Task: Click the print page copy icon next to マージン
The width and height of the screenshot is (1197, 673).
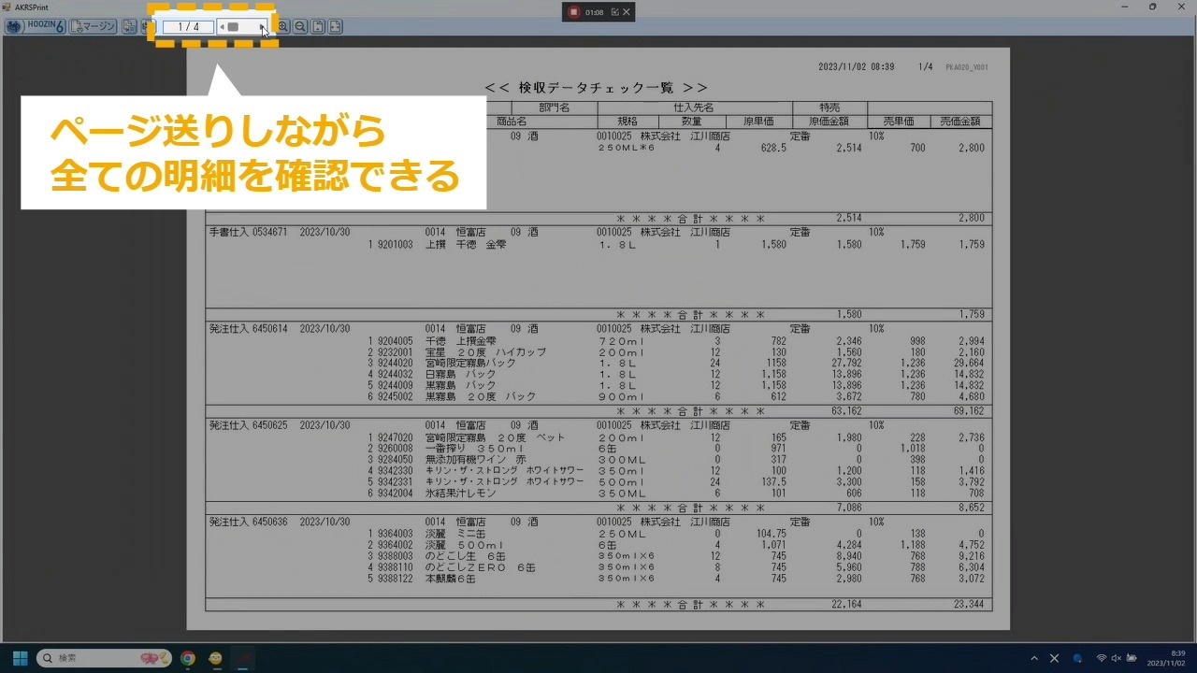Action: click(129, 26)
